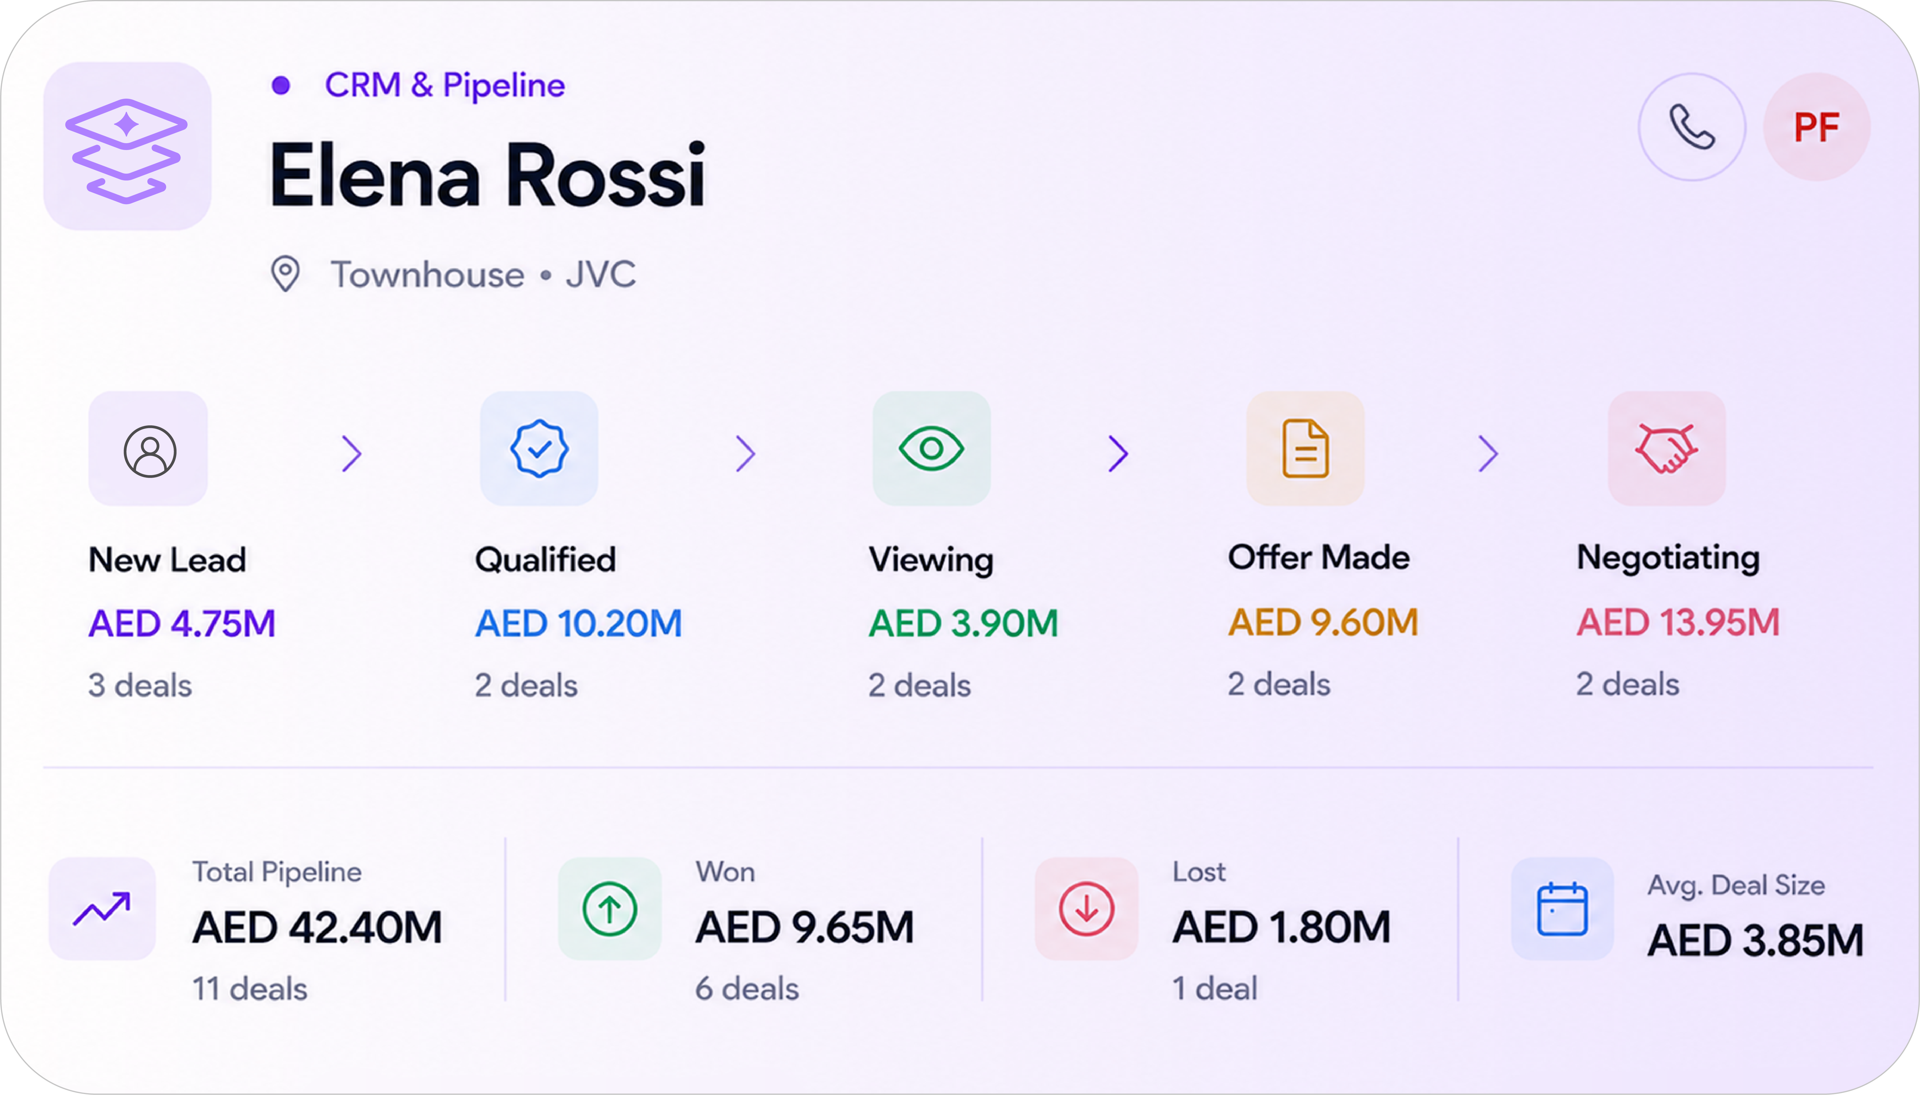The width and height of the screenshot is (1920, 1095).
Task: Click the 2 deals count under Offer Made
Action: click(1279, 684)
